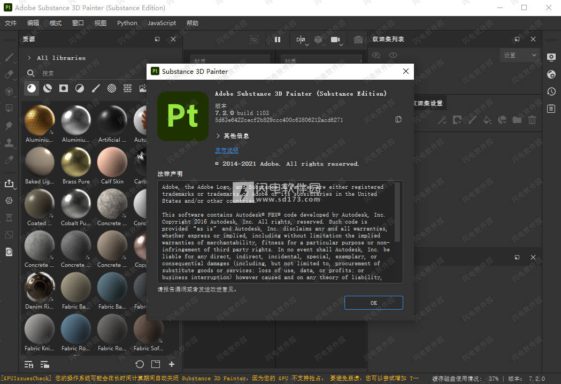This screenshot has height=384, width=561.
Task: Open the 帮助 menu
Action: (x=193, y=23)
